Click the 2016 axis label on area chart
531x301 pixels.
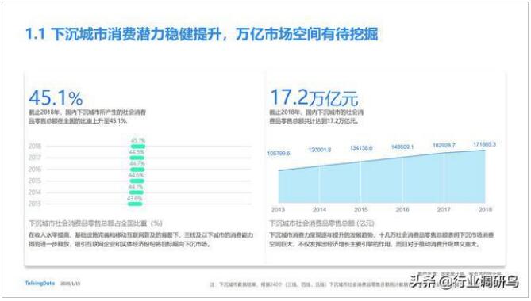[x=402, y=210]
